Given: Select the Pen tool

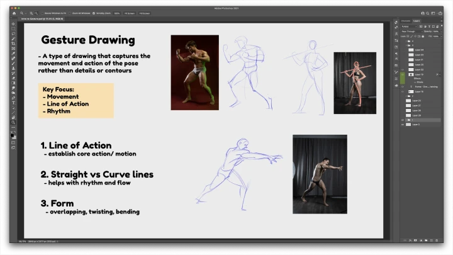Looking at the screenshot, I should pyautogui.click(x=13, y=98).
